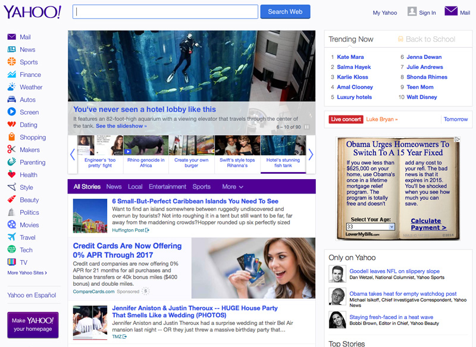Open Engineer's 'too pretty' fight thumbnail
This screenshot has width=476, height=347.
click(100, 154)
